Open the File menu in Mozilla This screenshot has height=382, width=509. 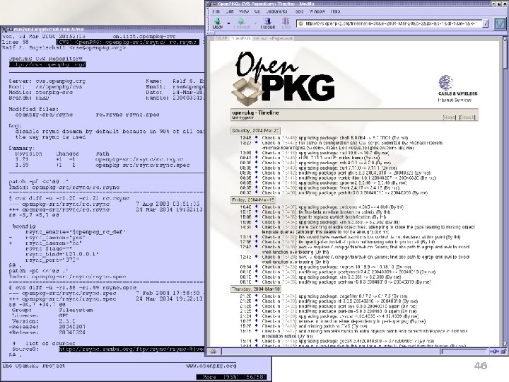[x=216, y=11]
